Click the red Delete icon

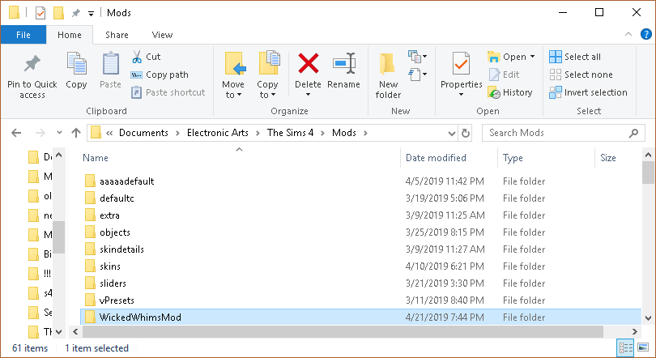tap(309, 63)
